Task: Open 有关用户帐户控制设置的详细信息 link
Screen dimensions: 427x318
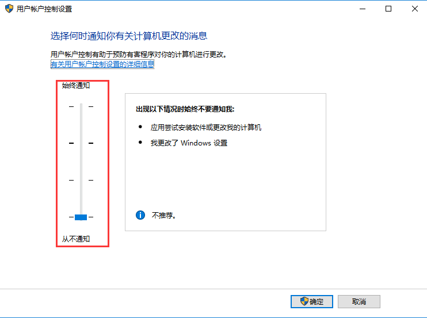Action: click(x=102, y=64)
